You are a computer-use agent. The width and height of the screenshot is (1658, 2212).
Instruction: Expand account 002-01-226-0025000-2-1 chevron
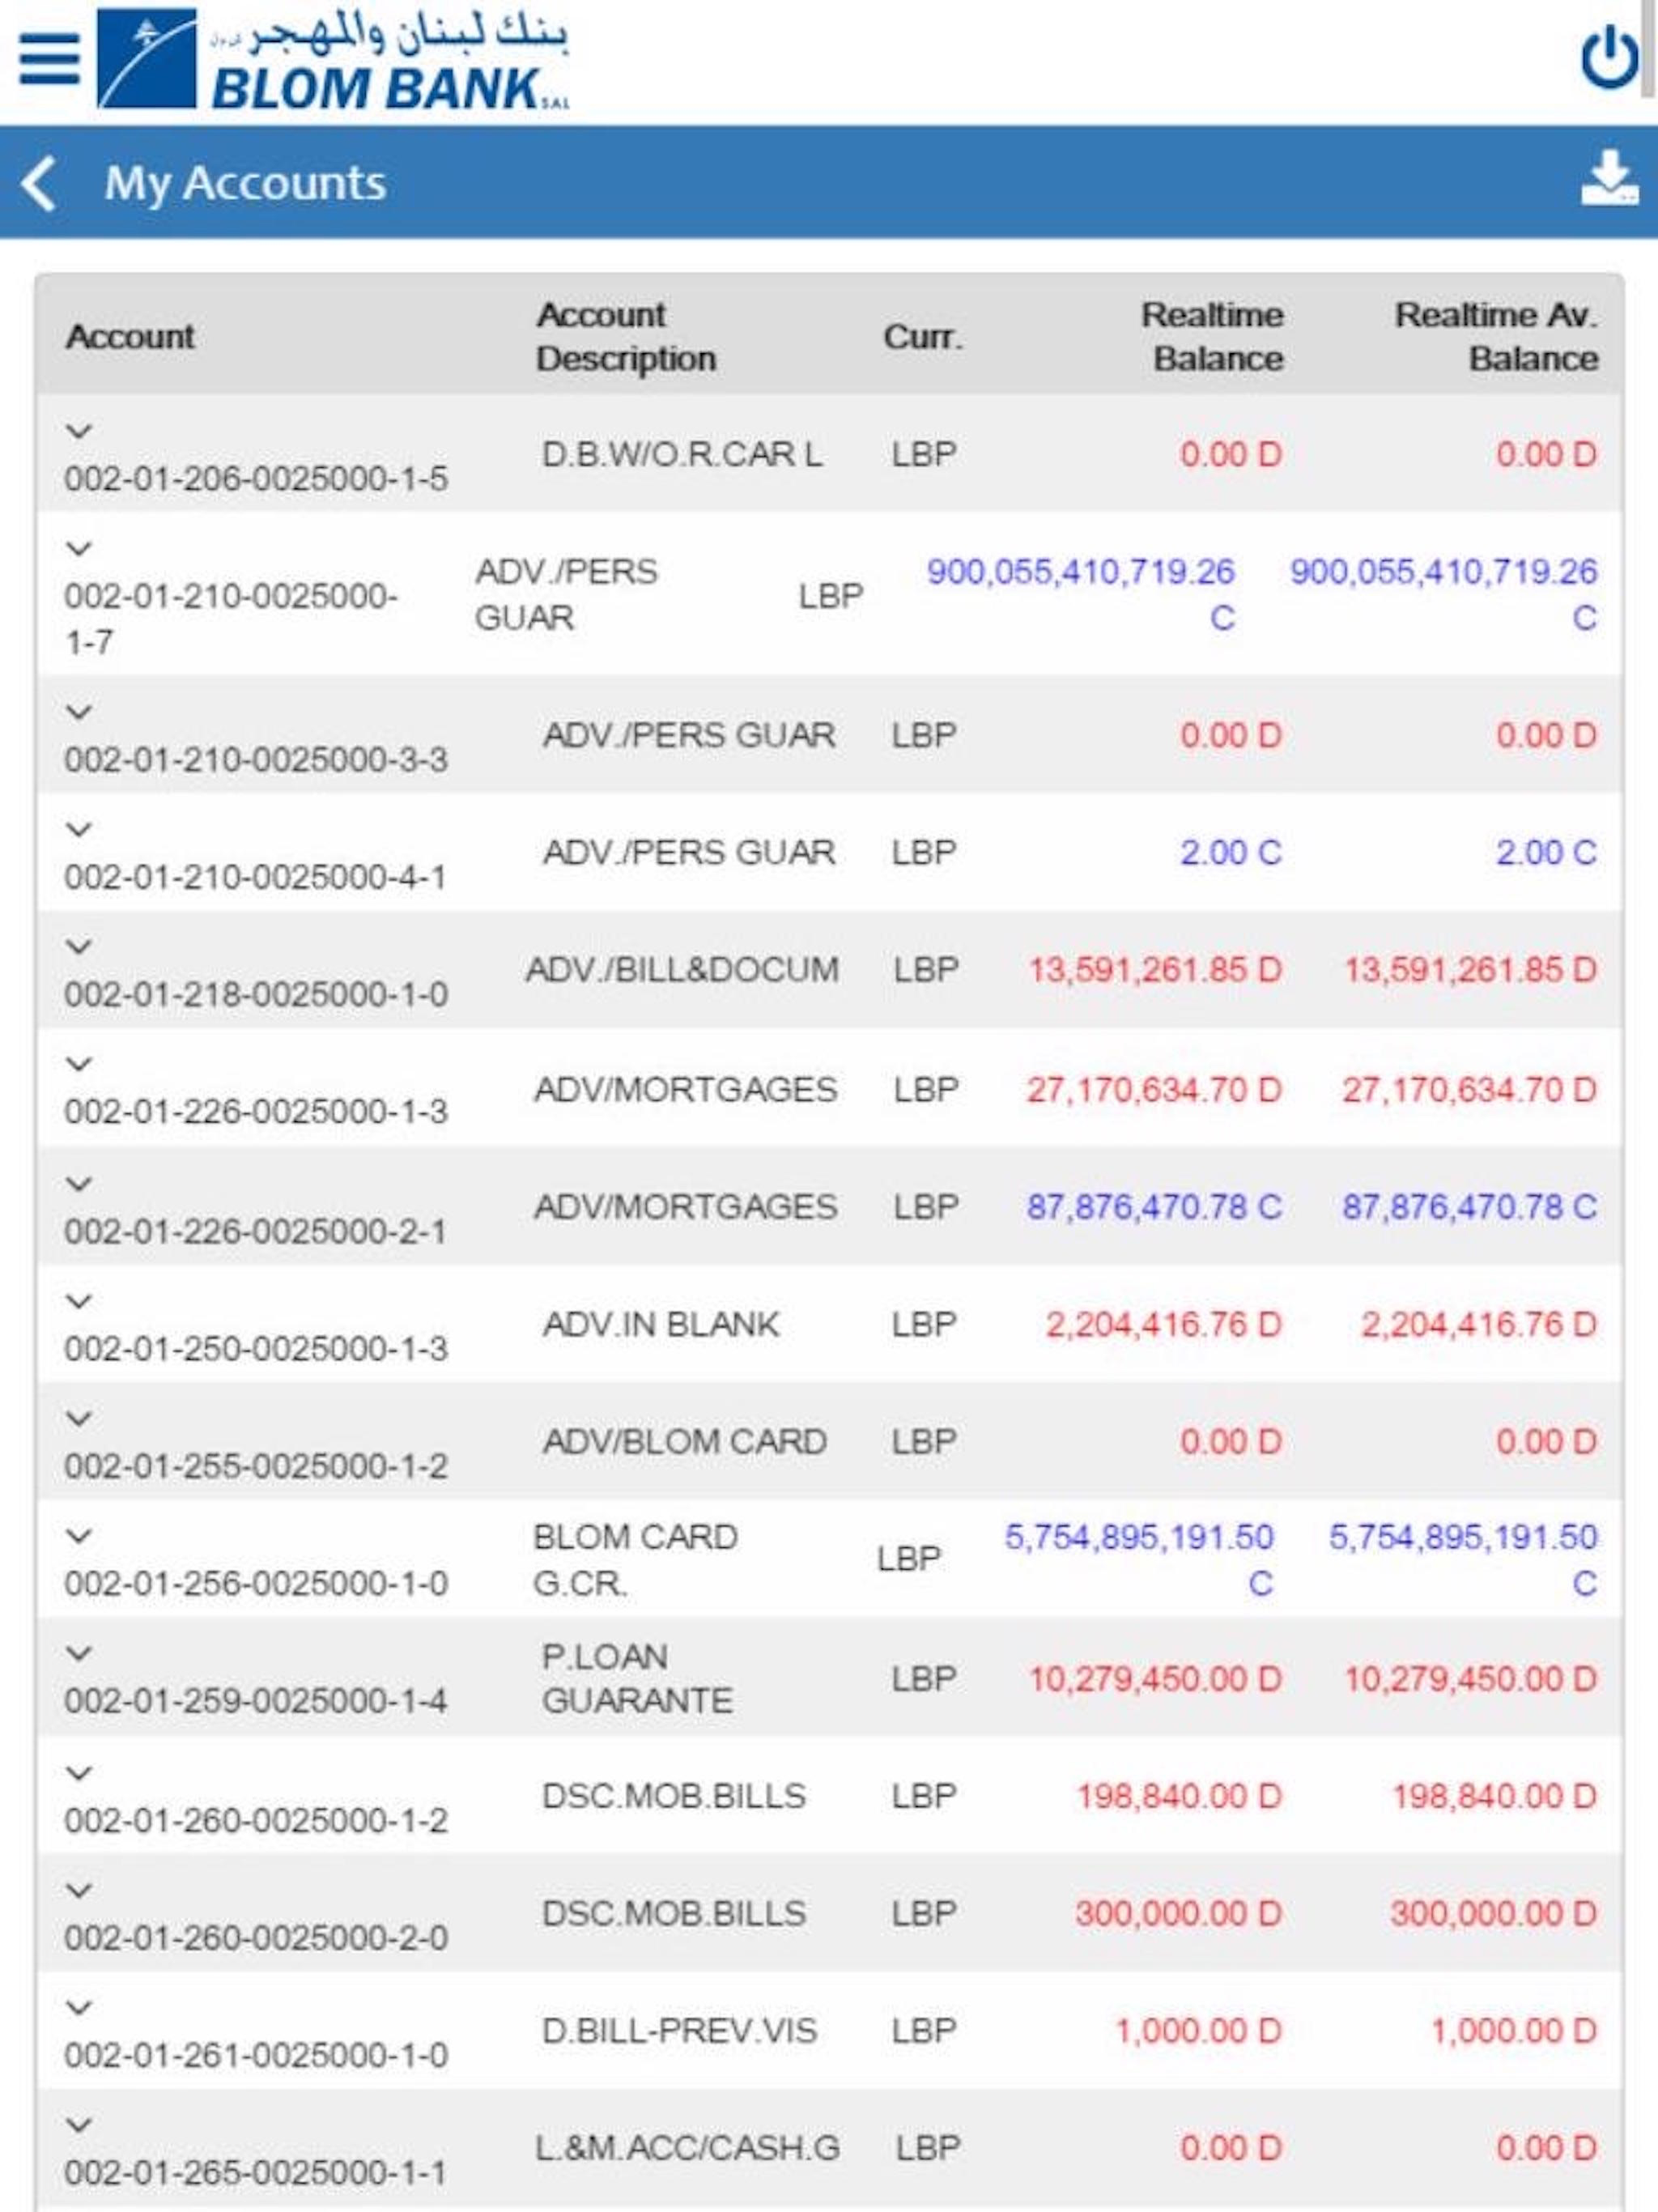point(79,1183)
